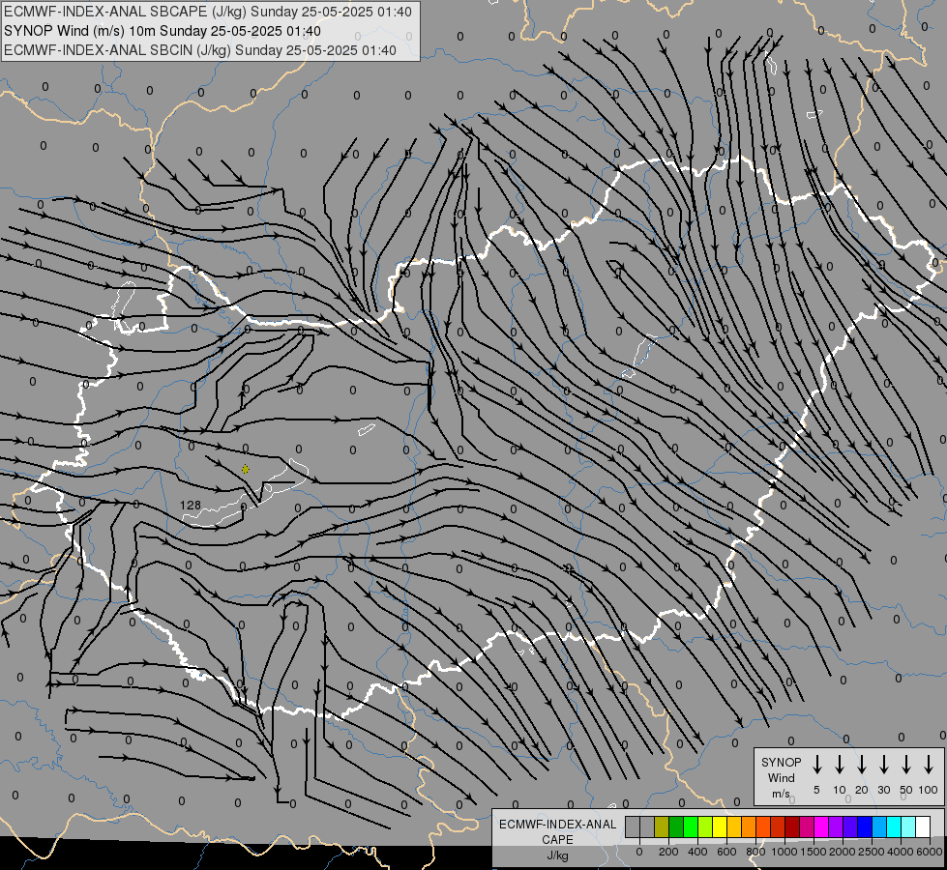This screenshot has width=947, height=870.
Task: Choose the pure blue CAPE swatch
Action: click(x=864, y=826)
